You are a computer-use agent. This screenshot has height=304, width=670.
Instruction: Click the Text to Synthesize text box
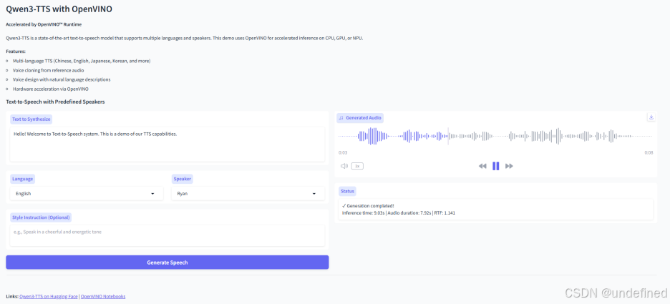tap(167, 144)
